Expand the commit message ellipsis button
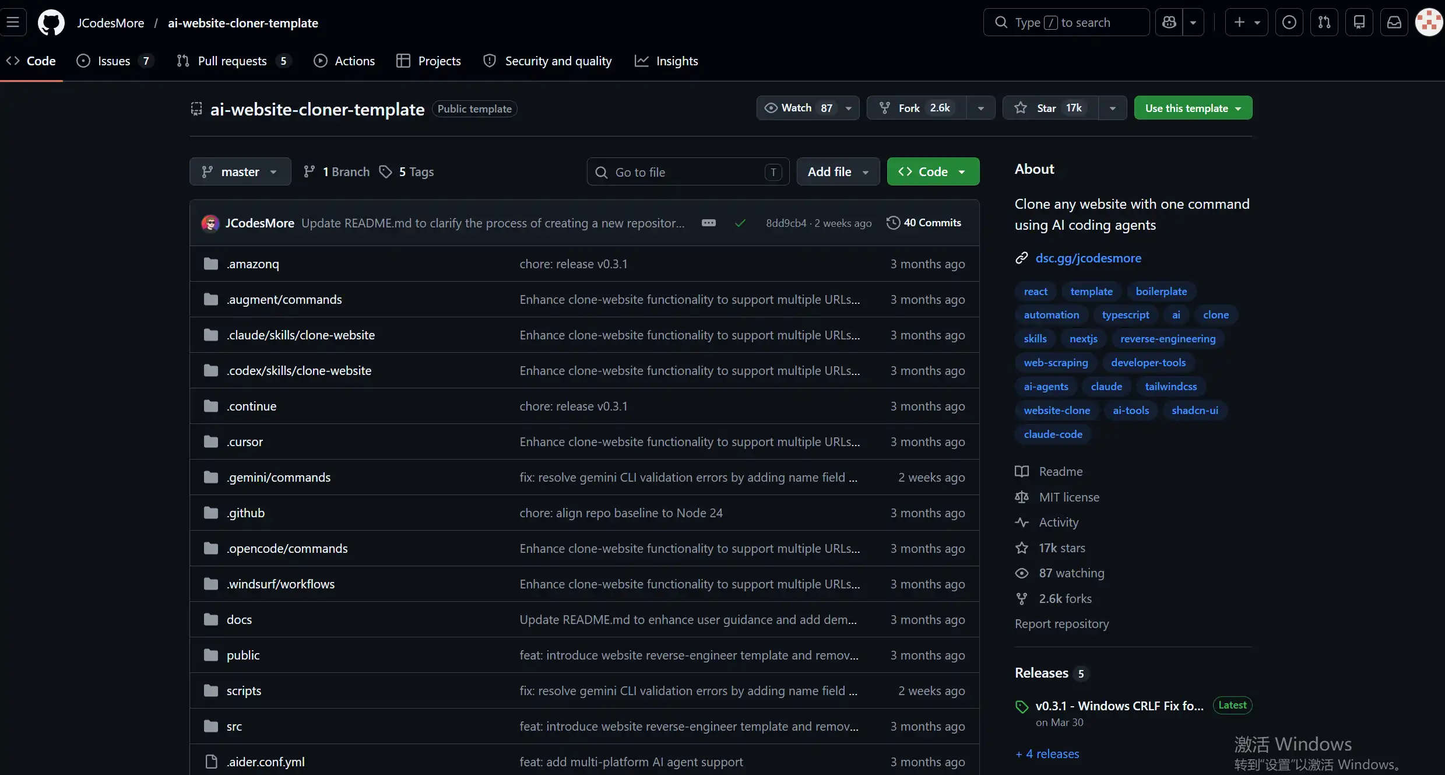This screenshot has width=1445, height=775. [709, 223]
